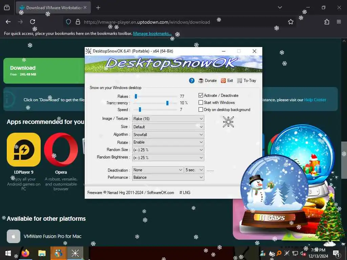Click the VMWare Fusion Pro for Mac link
This screenshot has width=347, height=260.
point(53,236)
